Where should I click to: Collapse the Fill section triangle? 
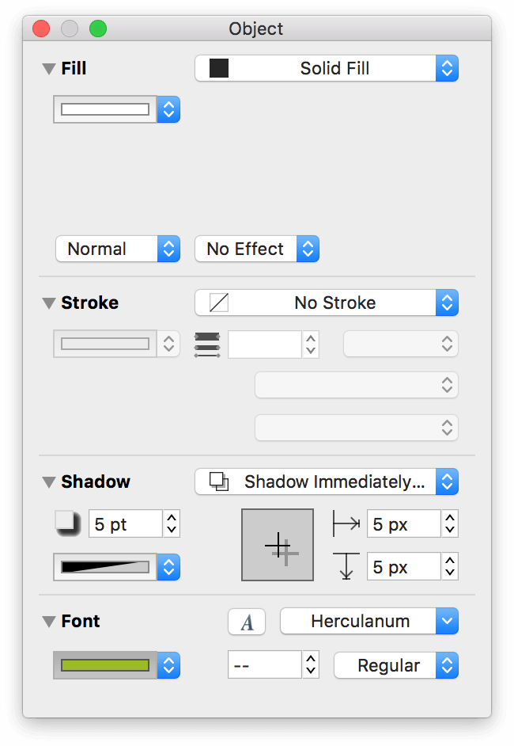click(49, 69)
